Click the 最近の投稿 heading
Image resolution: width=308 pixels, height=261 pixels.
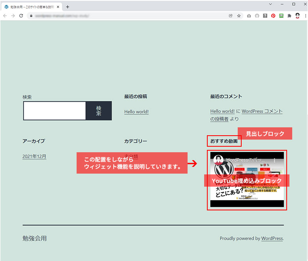click(135, 96)
